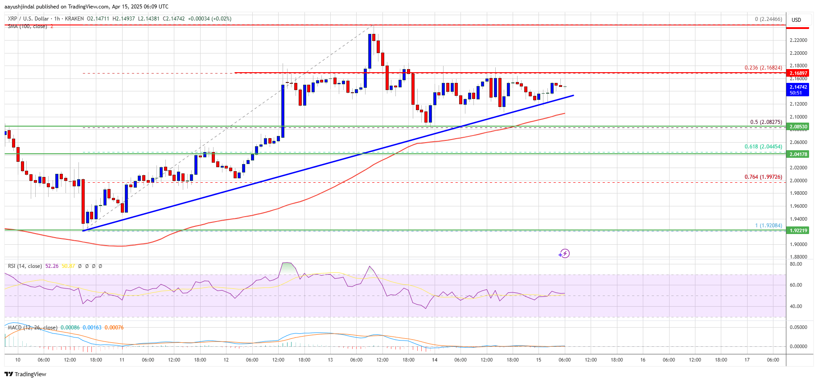
Task: Select the MACD (12, 26, close) label
Action: (x=33, y=328)
